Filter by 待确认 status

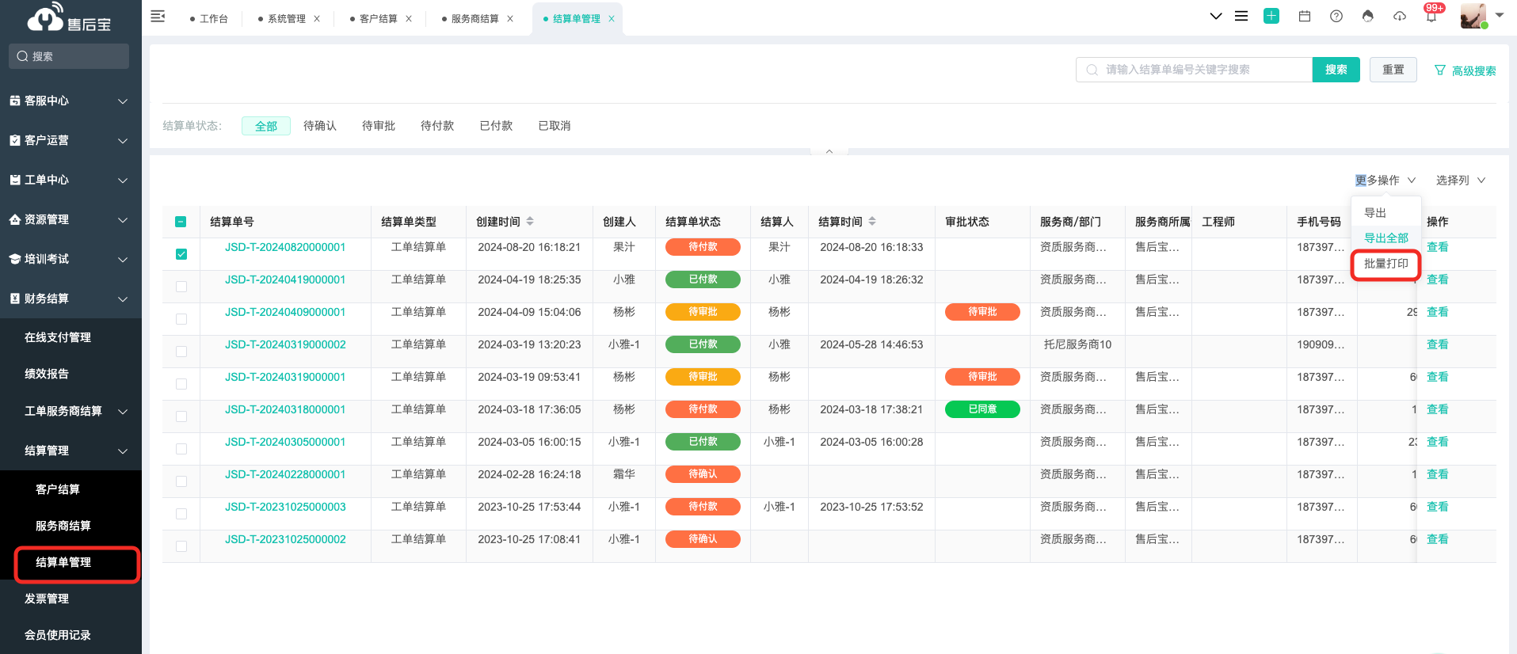[320, 126]
